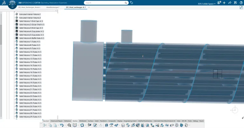Viewport: 244px width, 128px height.
Task: Open the DS_Heat_Exchanger_Assem document tab
Action: click(x=29, y=7)
